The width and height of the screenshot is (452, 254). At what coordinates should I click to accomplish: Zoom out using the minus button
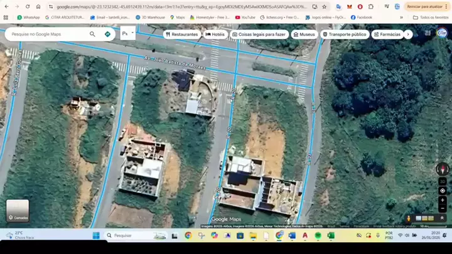(x=442, y=208)
